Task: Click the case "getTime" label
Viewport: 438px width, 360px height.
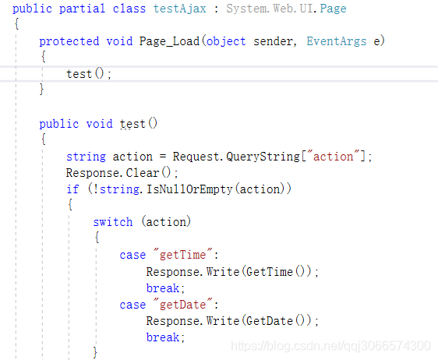Action: coord(169,255)
